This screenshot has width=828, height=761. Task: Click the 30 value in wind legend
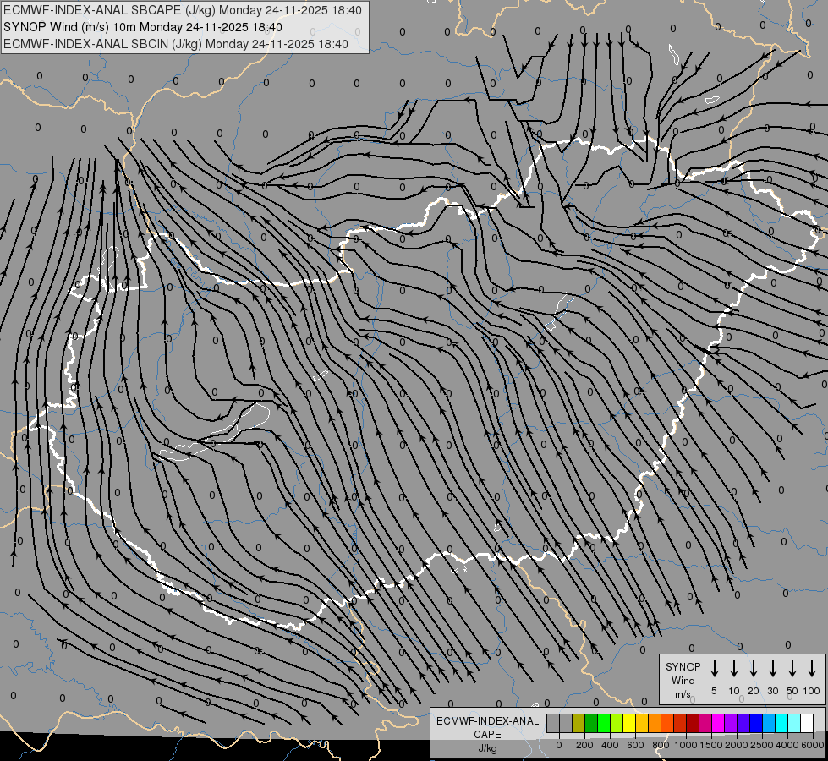(x=772, y=691)
